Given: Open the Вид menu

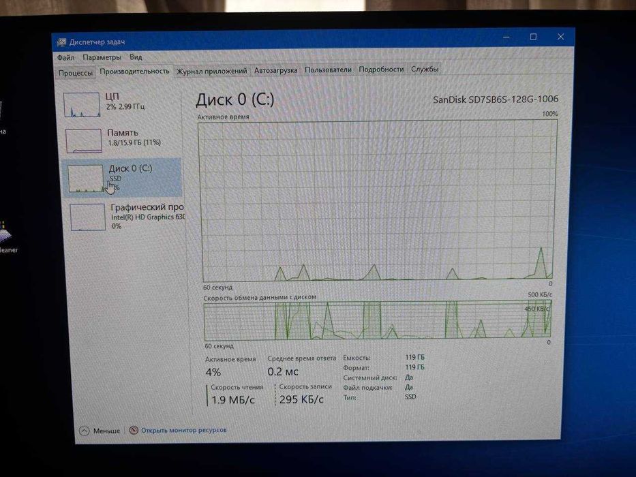Looking at the screenshot, I should point(136,57).
